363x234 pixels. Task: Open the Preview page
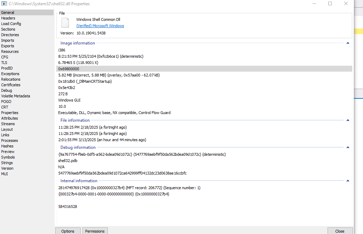(x=27, y=151)
